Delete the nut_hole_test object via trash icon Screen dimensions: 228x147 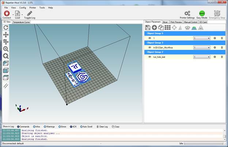221,57
